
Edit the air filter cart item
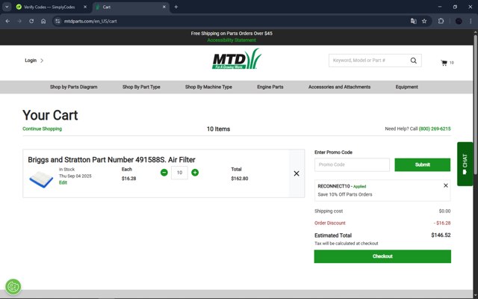63,182
